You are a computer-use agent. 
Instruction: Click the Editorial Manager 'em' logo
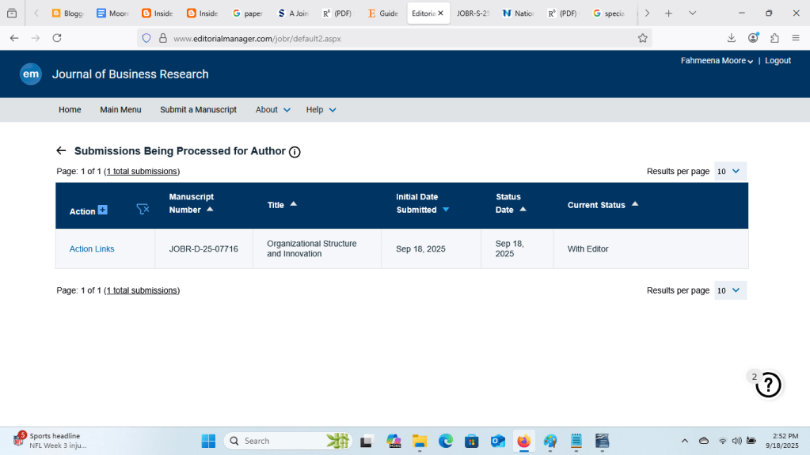tap(31, 74)
